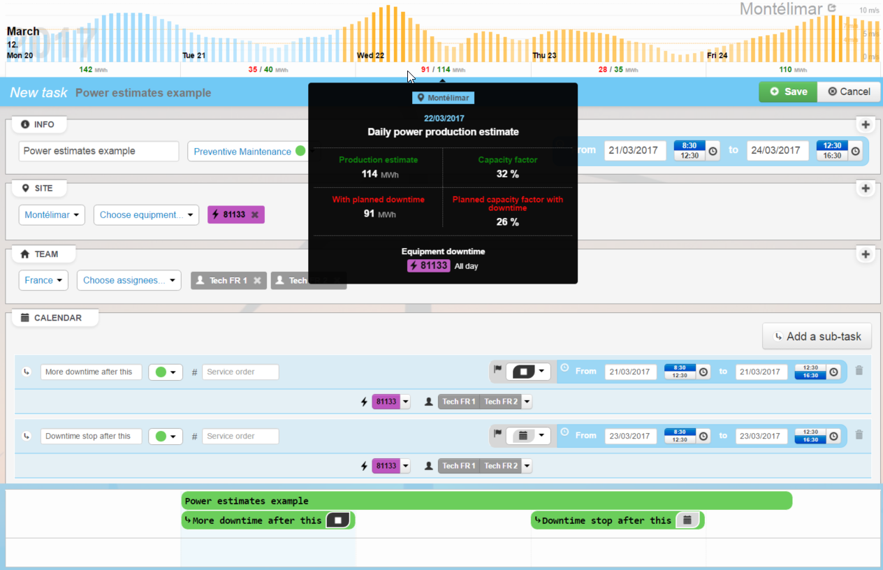Open the France team dropdown
The height and width of the screenshot is (570, 883).
43,279
